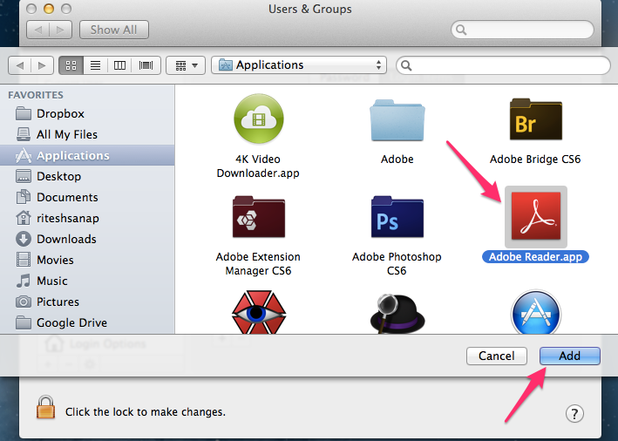Open Documents in the sidebar
The width and height of the screenshot is (618, 441).
coord(87,197)
